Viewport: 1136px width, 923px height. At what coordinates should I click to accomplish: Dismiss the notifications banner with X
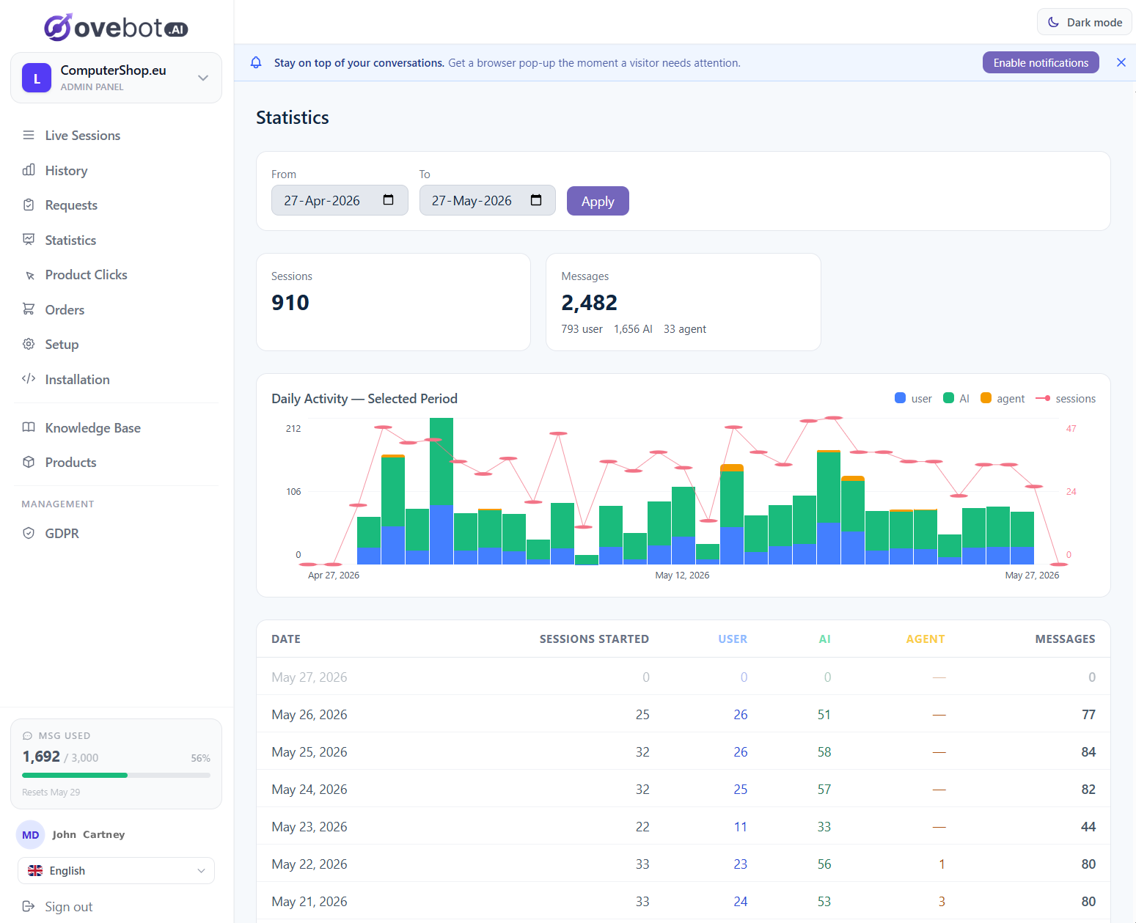tap(1121, 62)
